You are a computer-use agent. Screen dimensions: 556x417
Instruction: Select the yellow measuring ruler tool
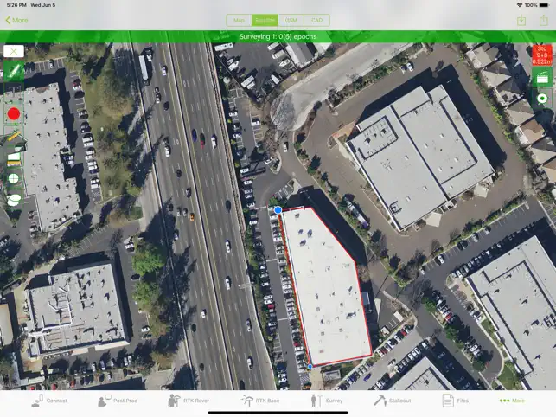(x=14, y=136)
